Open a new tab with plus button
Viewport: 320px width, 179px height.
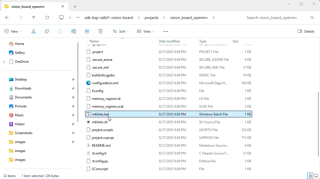coord(75,6)
